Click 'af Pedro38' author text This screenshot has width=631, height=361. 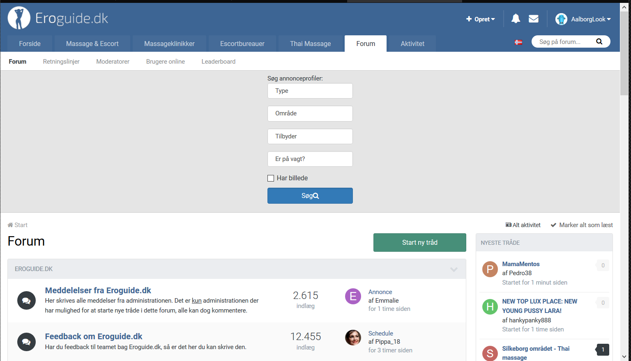coord(517,273)
